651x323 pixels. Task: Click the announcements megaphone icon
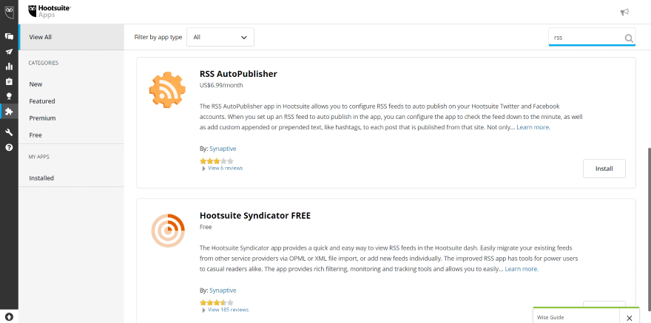[624, 12]
